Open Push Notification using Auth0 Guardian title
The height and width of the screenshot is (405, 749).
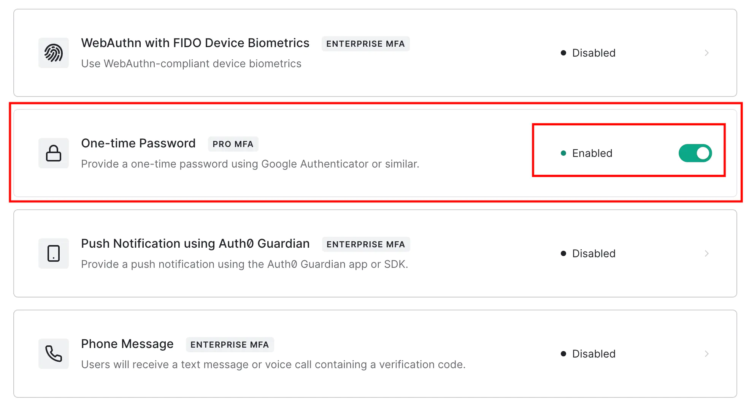click(195, 244)
